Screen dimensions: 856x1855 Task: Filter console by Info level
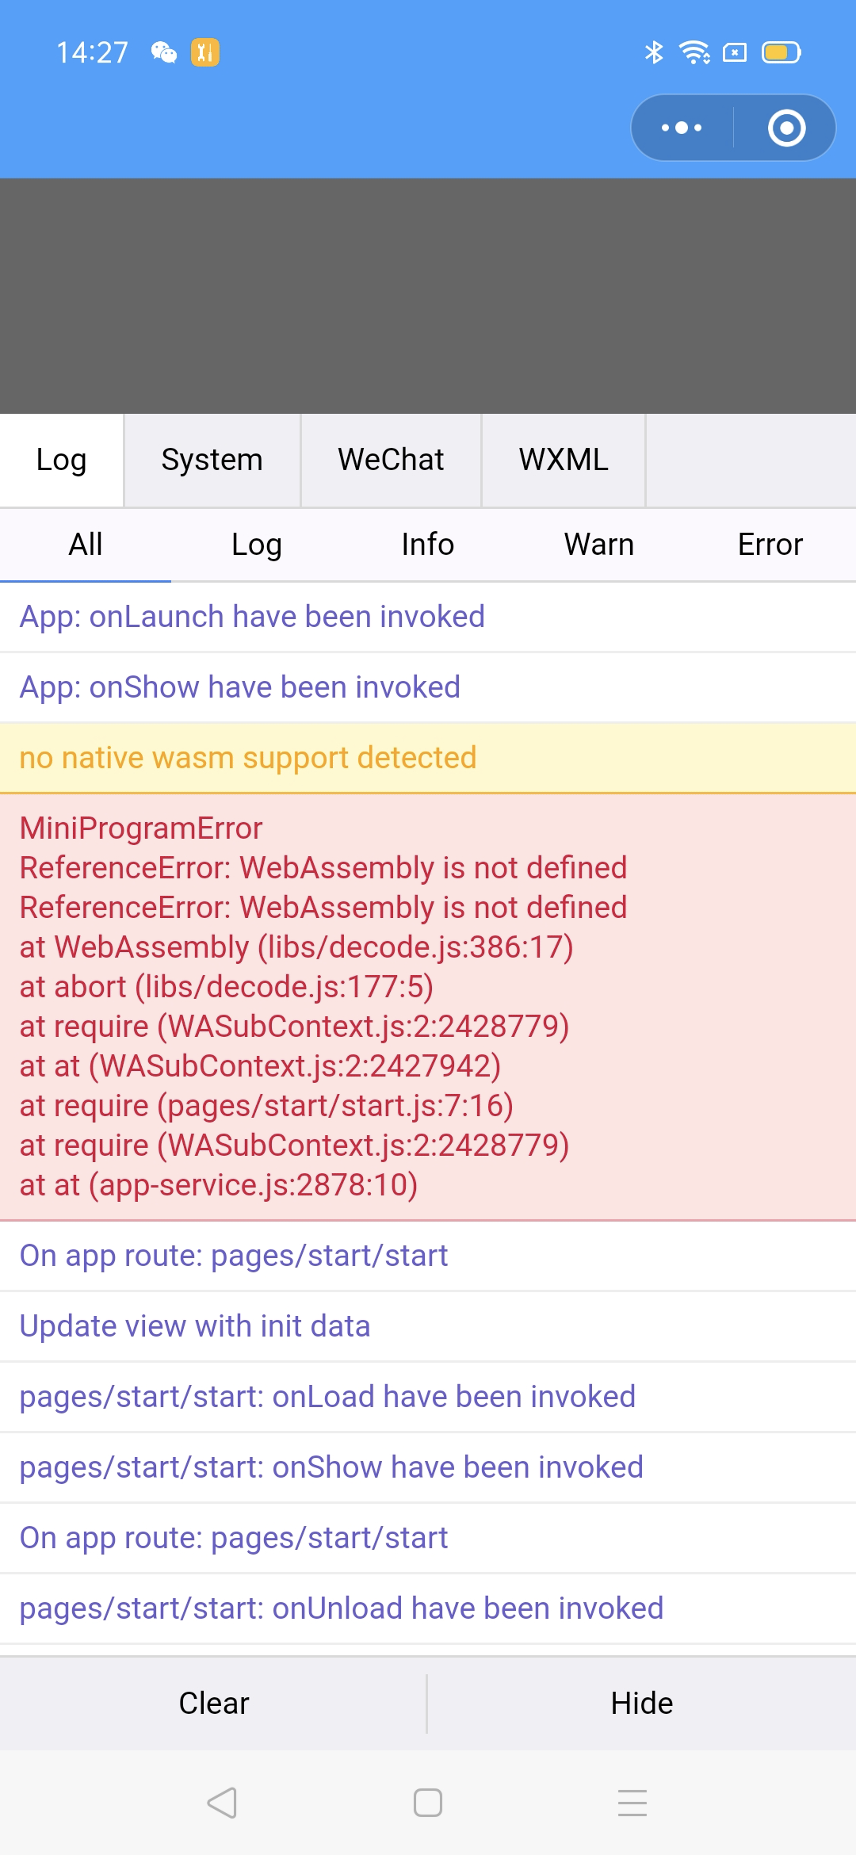point(428,545)
